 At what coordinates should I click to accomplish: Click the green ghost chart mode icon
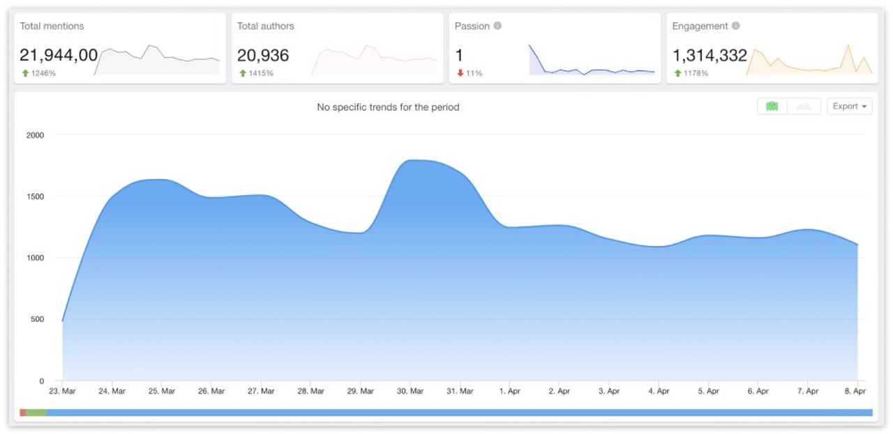772,107
